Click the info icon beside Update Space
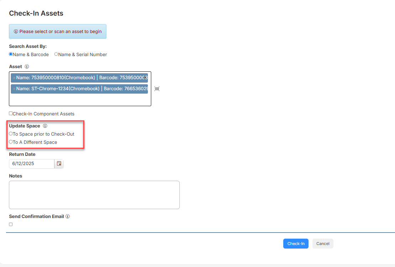 coord(45,126)
